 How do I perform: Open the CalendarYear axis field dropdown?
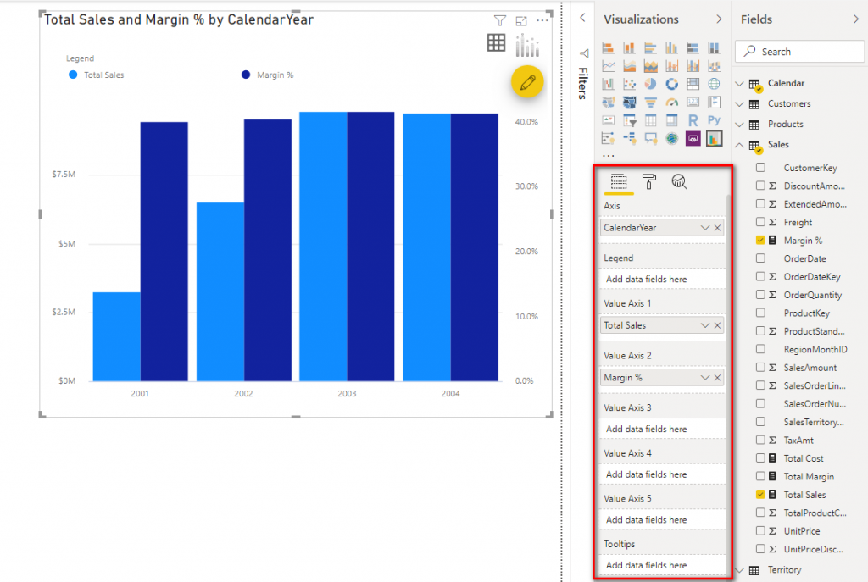click(704, 228)
